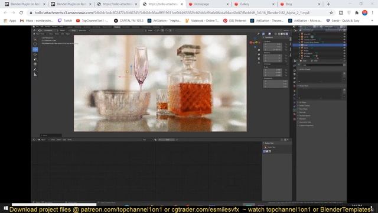Select the 3D Cursor tool
The image size is (378, 213).
point(35,44)
